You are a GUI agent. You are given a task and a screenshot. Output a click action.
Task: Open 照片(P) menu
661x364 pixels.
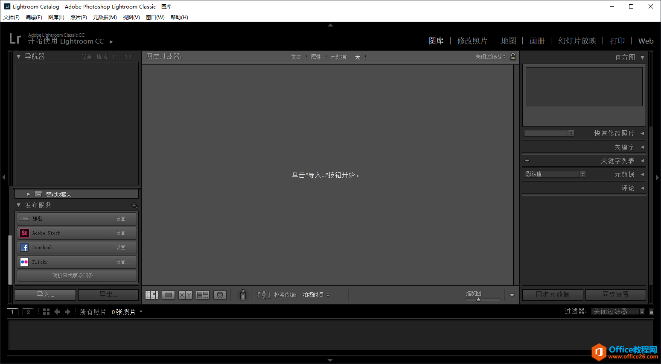coord(79,18)
